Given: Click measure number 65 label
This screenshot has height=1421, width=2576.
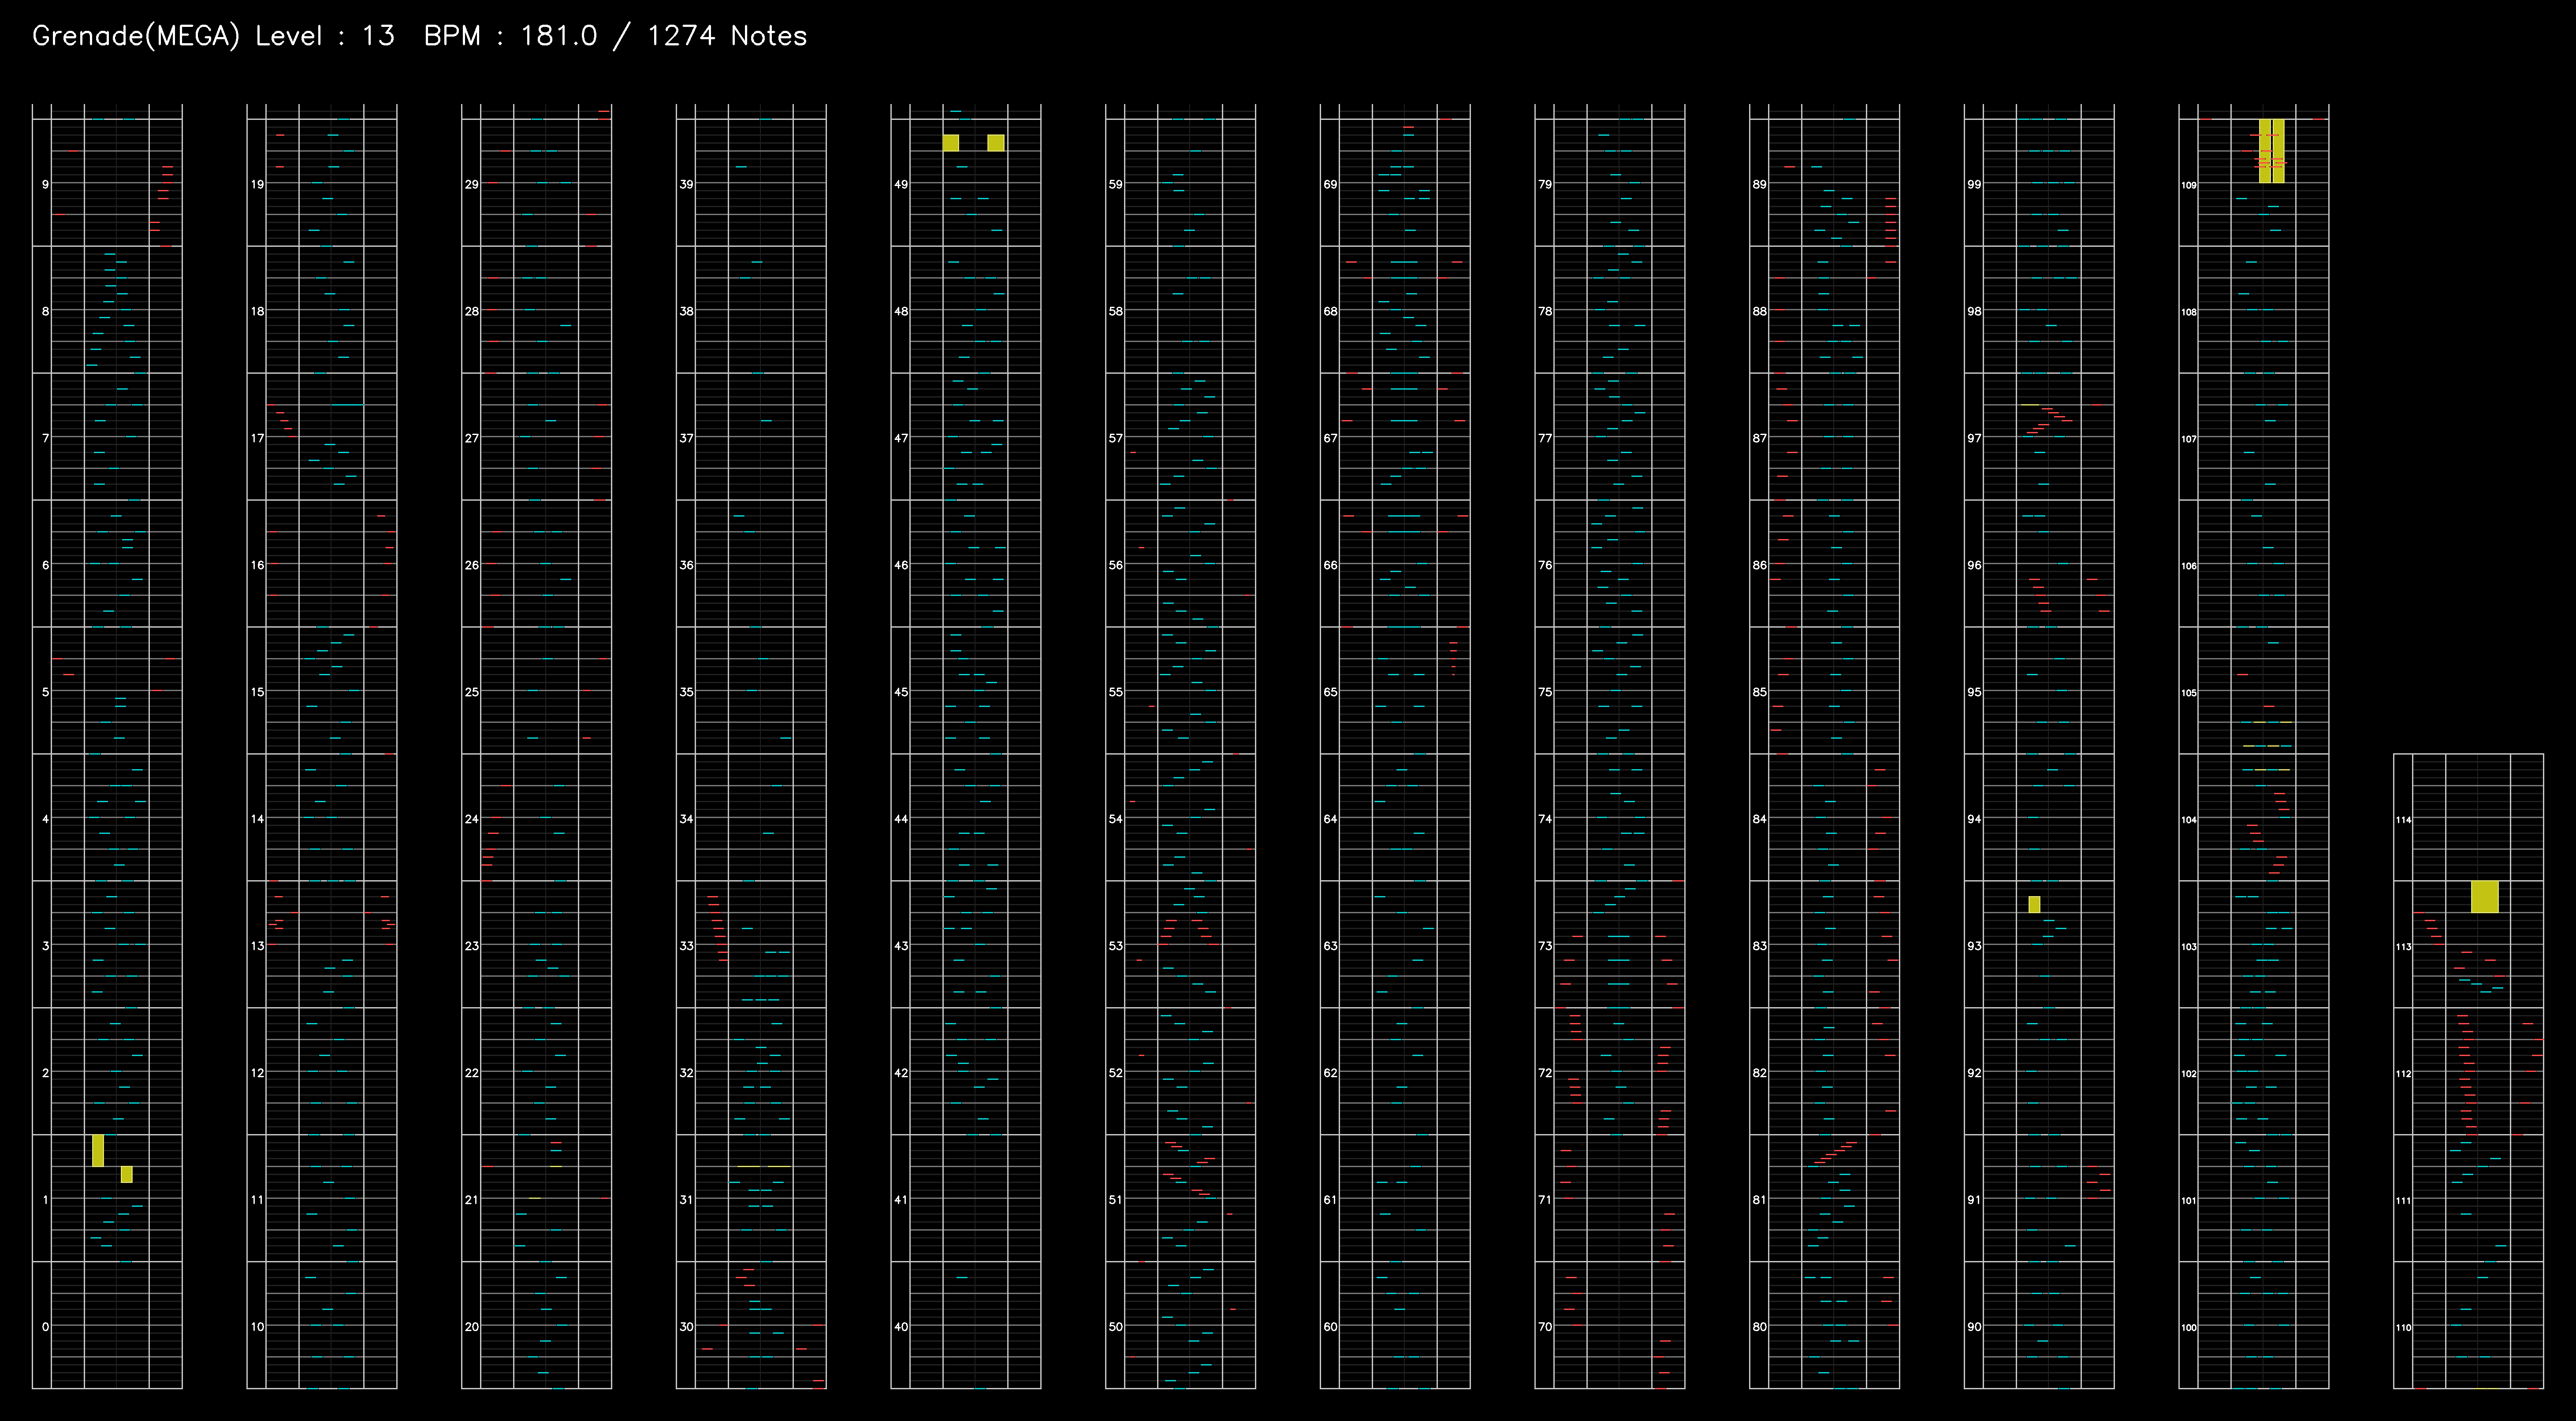Looking at the screenshot, I should coord(1331,692).
